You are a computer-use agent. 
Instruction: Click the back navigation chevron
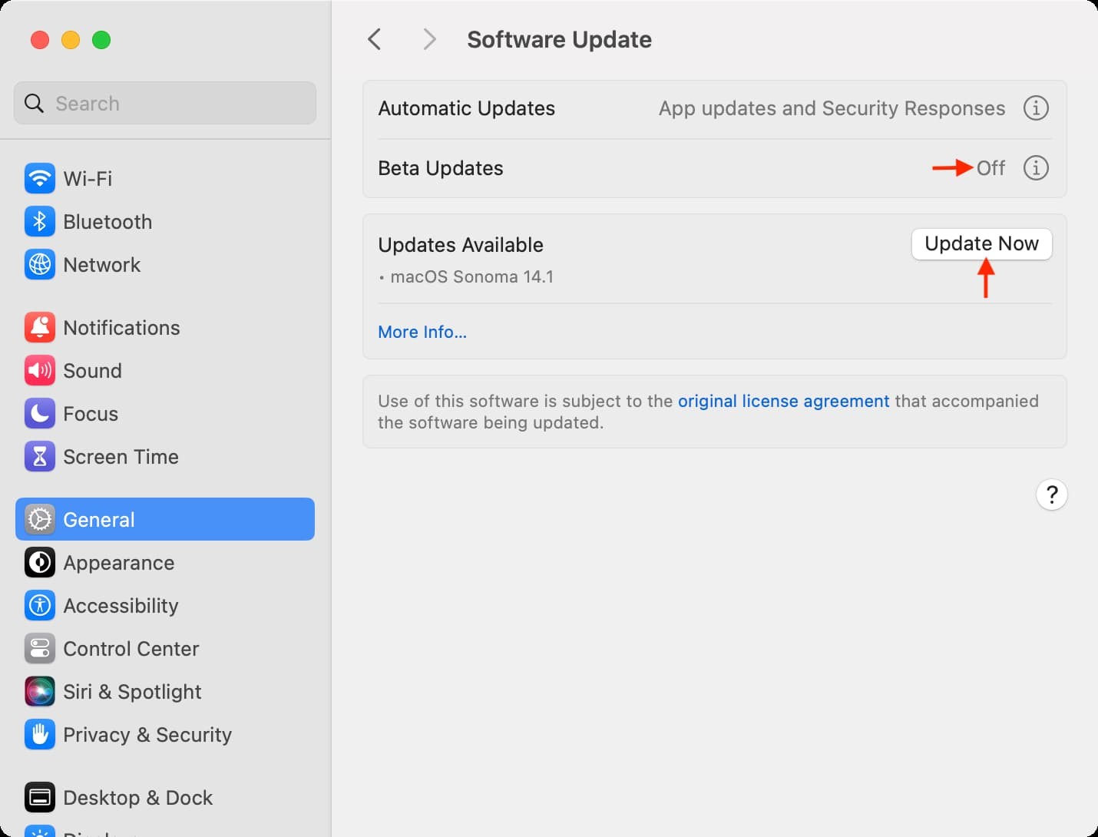coord(375,39)
